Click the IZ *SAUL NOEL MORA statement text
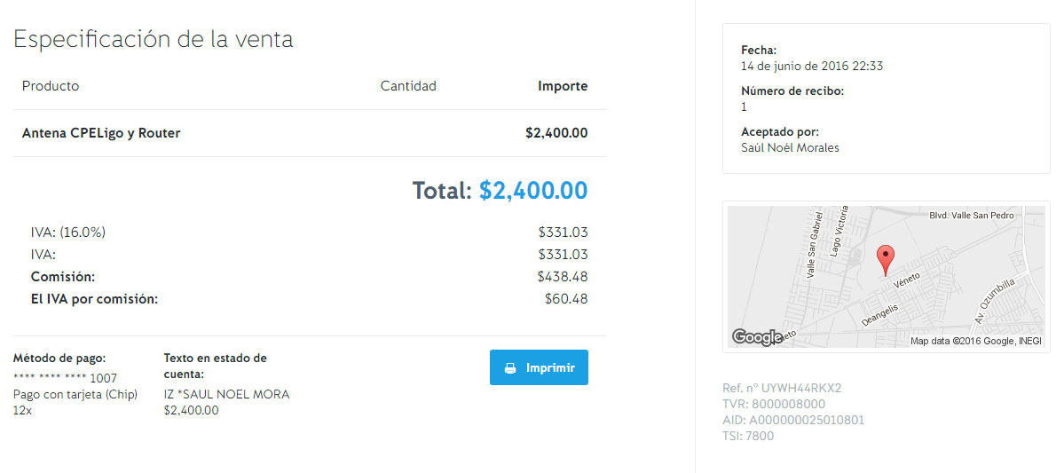 point(226,394)
